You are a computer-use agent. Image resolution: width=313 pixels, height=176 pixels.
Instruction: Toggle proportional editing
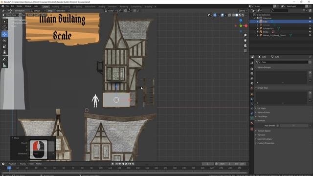(x=135, y=11)
